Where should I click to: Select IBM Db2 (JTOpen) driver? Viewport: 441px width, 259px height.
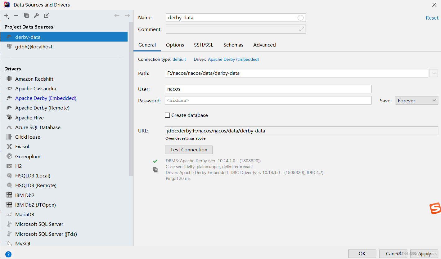64,205
